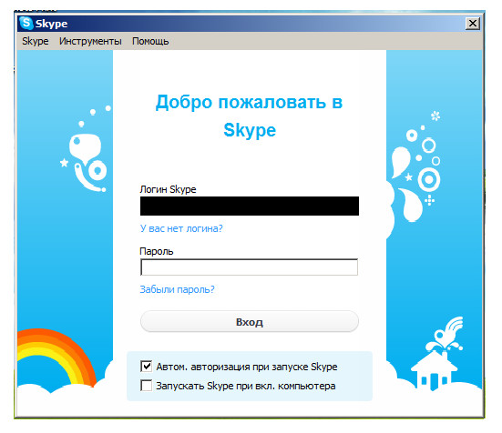Click the Skype logo in the title bar
The width and height of the screenshot is (502, 433).
(26, 24)
